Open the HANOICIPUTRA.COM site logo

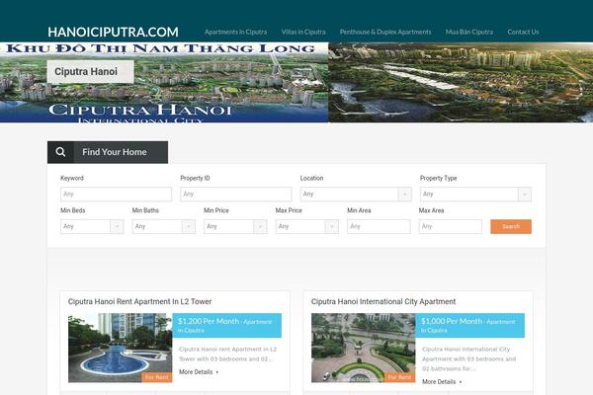coord(113,33)
